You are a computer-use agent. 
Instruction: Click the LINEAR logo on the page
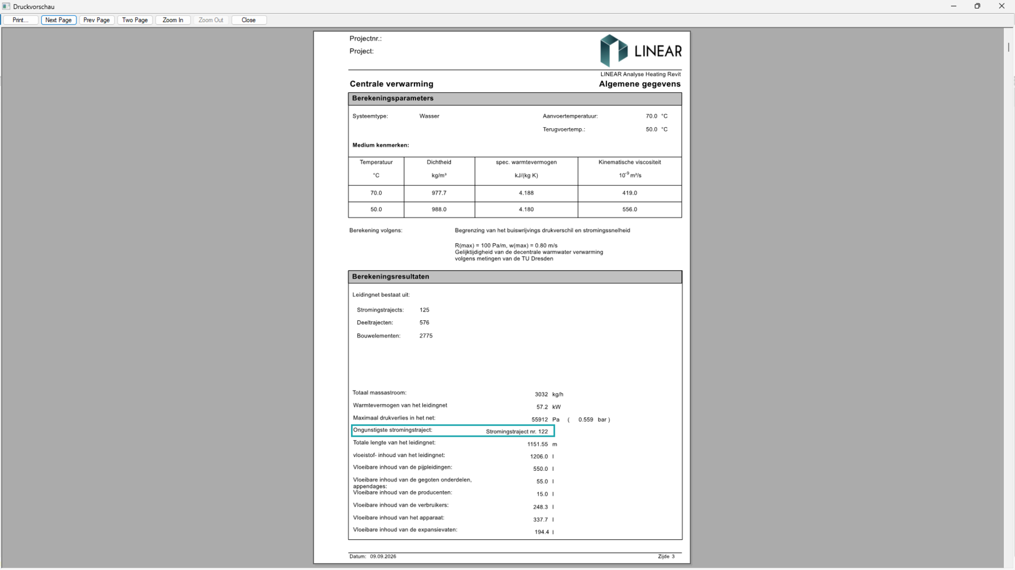pos(641,51)
